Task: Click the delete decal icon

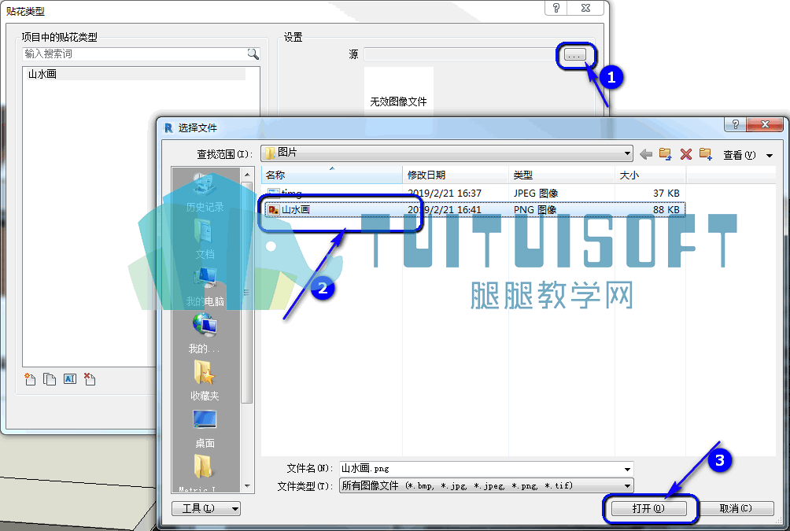Action: point(90,379)
